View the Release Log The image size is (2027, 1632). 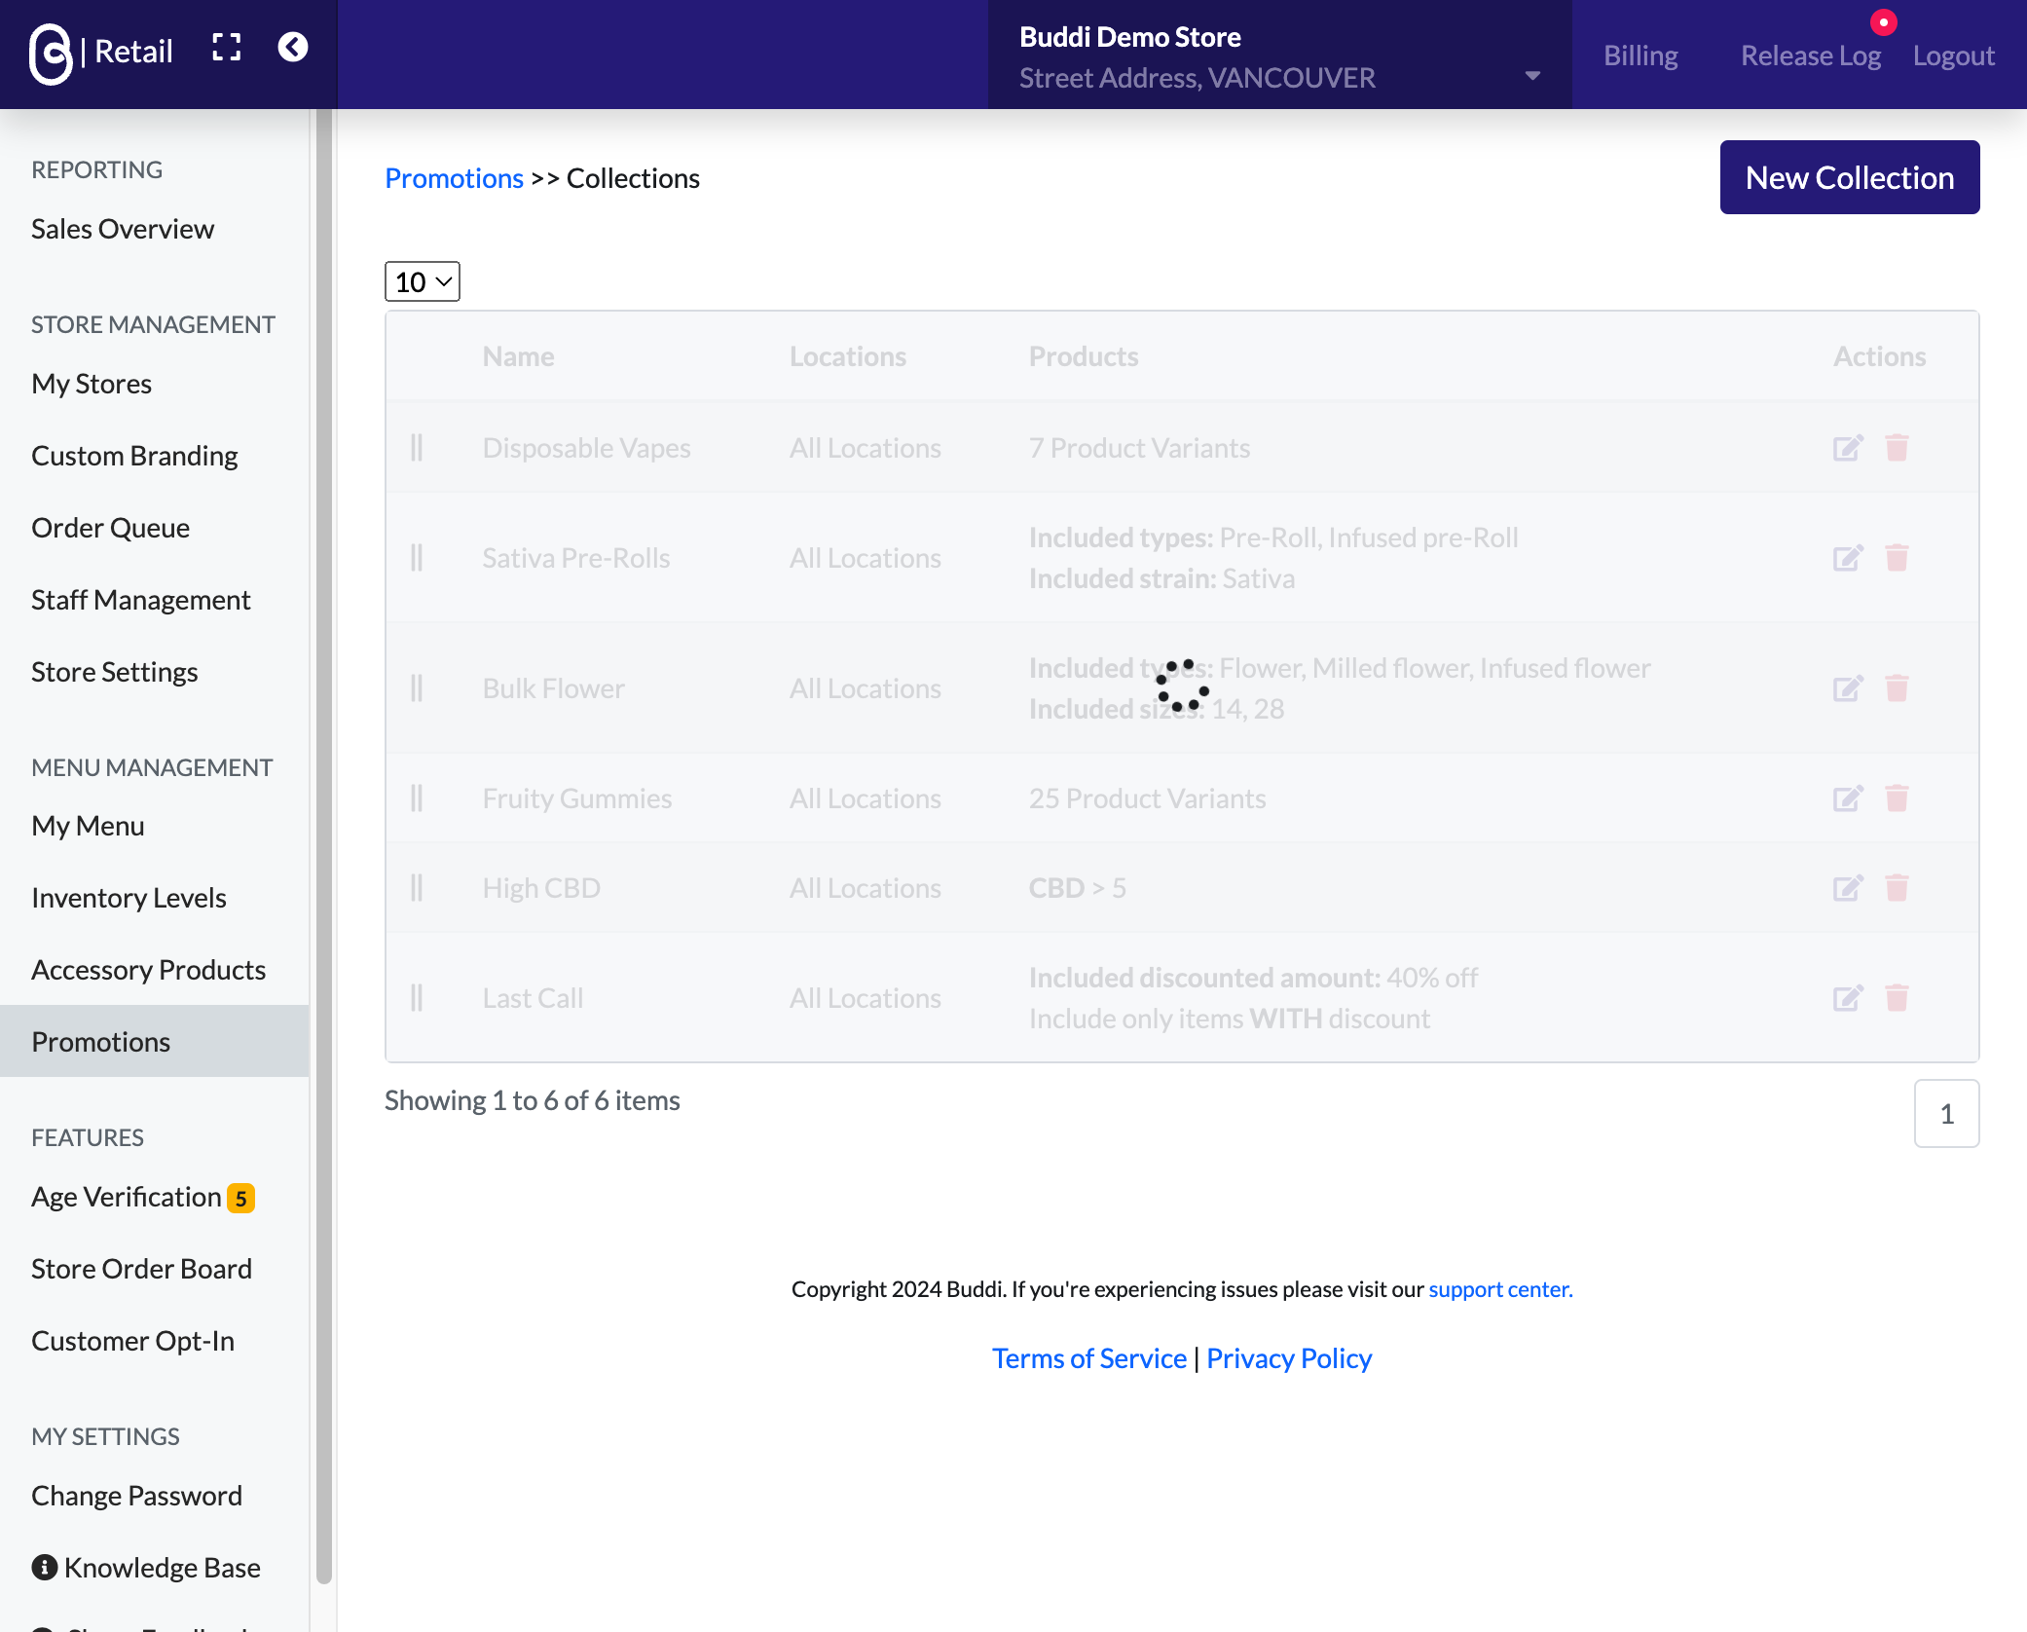click(x=1811, y=55)
